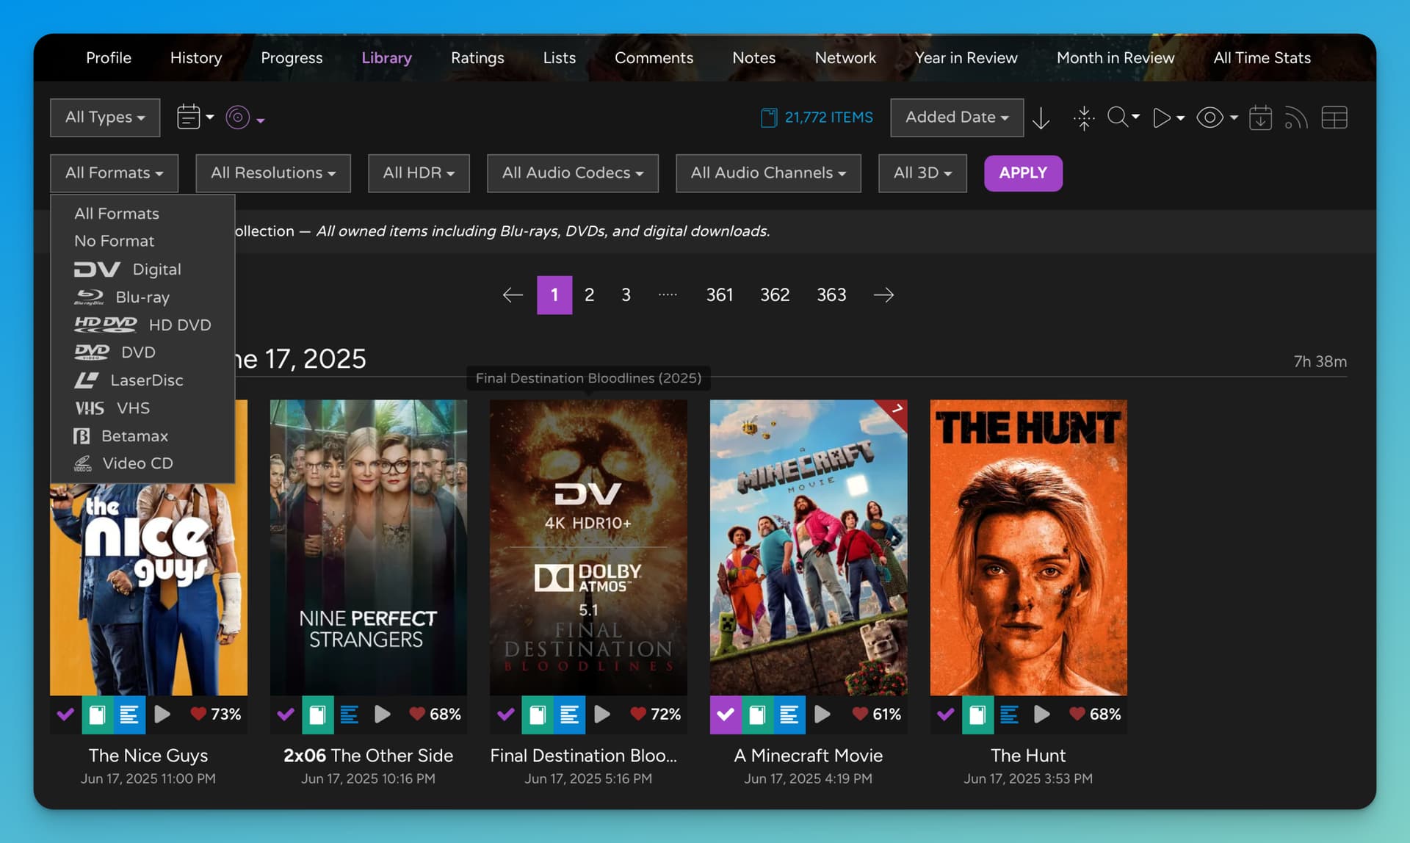Open the Added Date sort dropdown
Image resolution: width=1410 pixels, height=843 pixels.
pyautogui.click(x=957, y=117)
